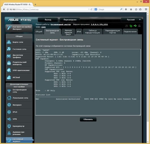Image resolution: width=150 pixels, height=144 pixels.
Task: Click the IPv6 globe icon
Action: tap(9, 112)
